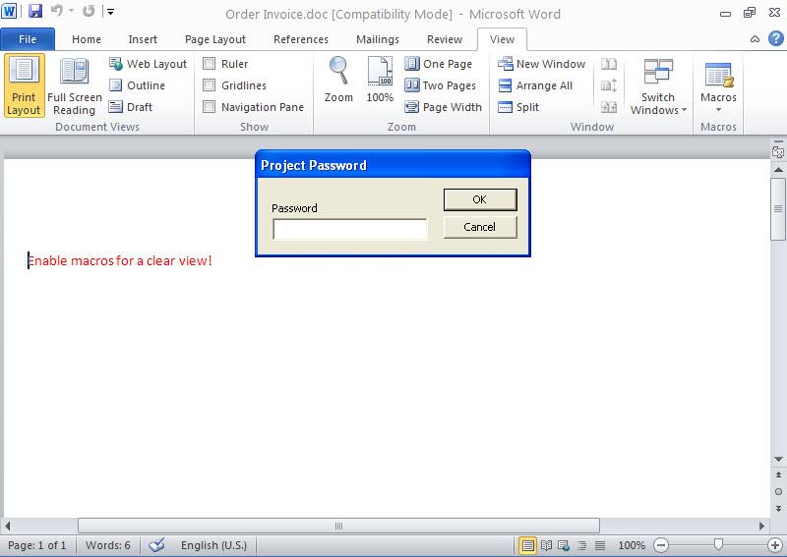
Task: Click zoom slider handle
Action: 718,545
